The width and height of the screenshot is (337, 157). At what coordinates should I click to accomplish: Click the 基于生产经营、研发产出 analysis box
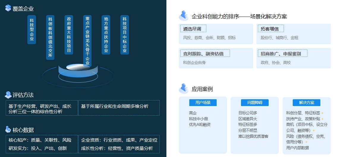(x=42, y=108)
